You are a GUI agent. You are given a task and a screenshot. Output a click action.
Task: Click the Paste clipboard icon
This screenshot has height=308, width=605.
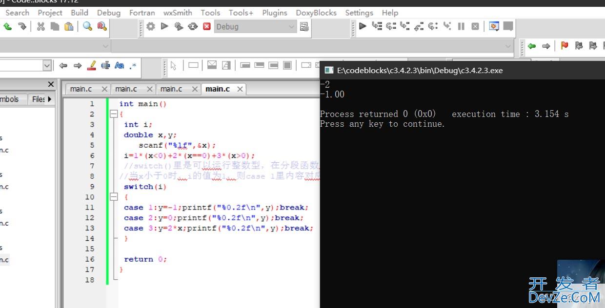(69, 26)
